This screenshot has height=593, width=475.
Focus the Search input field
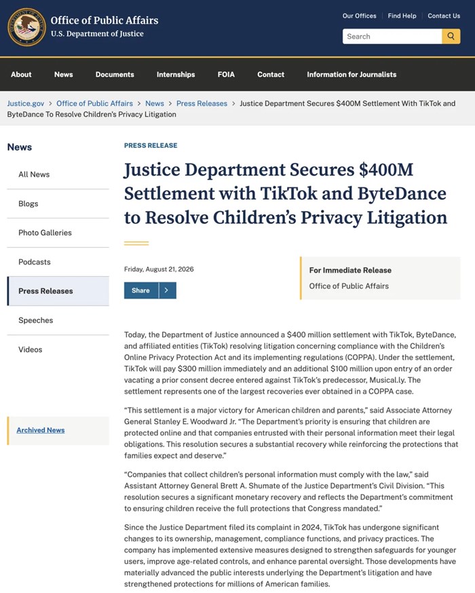(392, 37)
